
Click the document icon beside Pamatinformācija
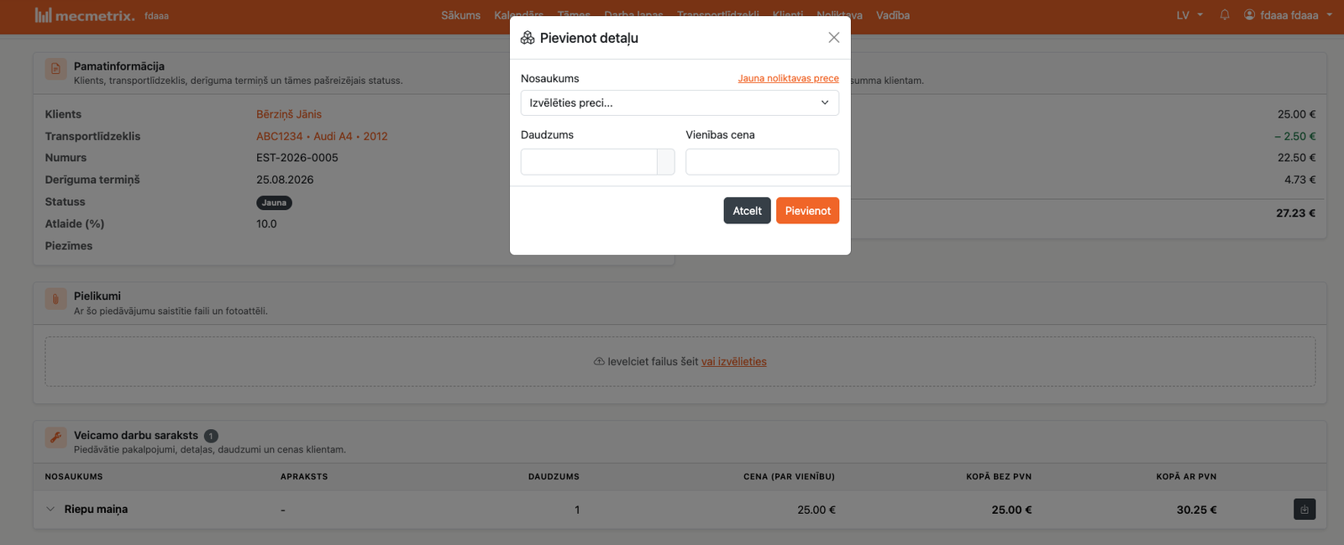[55, 69]
